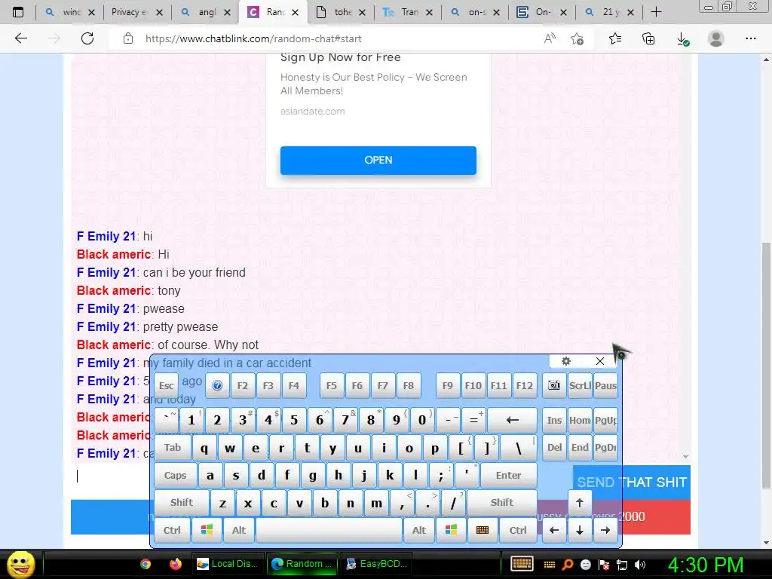Screen dimensions: 772x579
Task: Open Edge Settings and more menu
Action: (x=750, y=38)
